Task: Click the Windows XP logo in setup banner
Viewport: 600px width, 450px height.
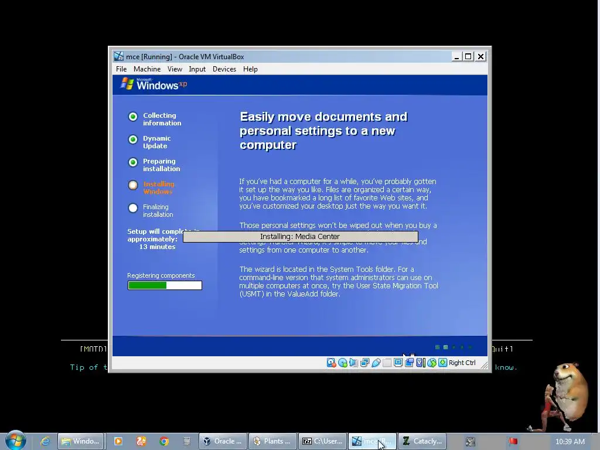Action: [154, 84]
